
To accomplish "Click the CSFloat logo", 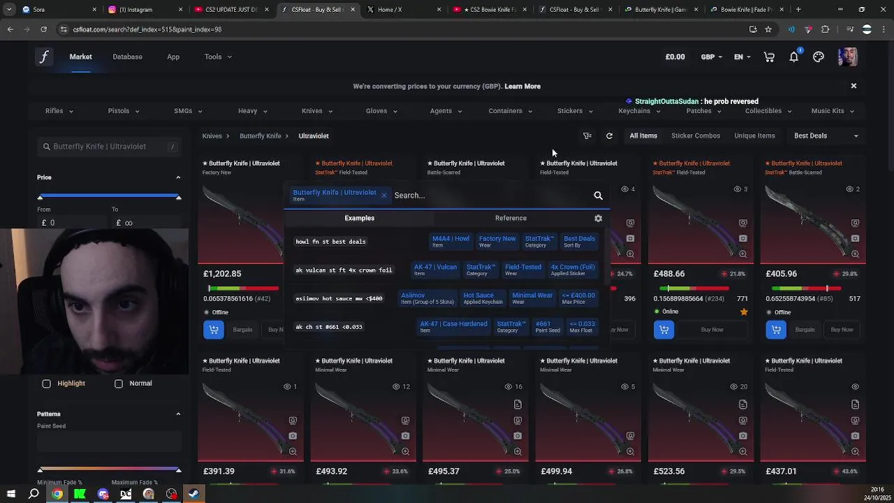I will click(x=44, y=57).
